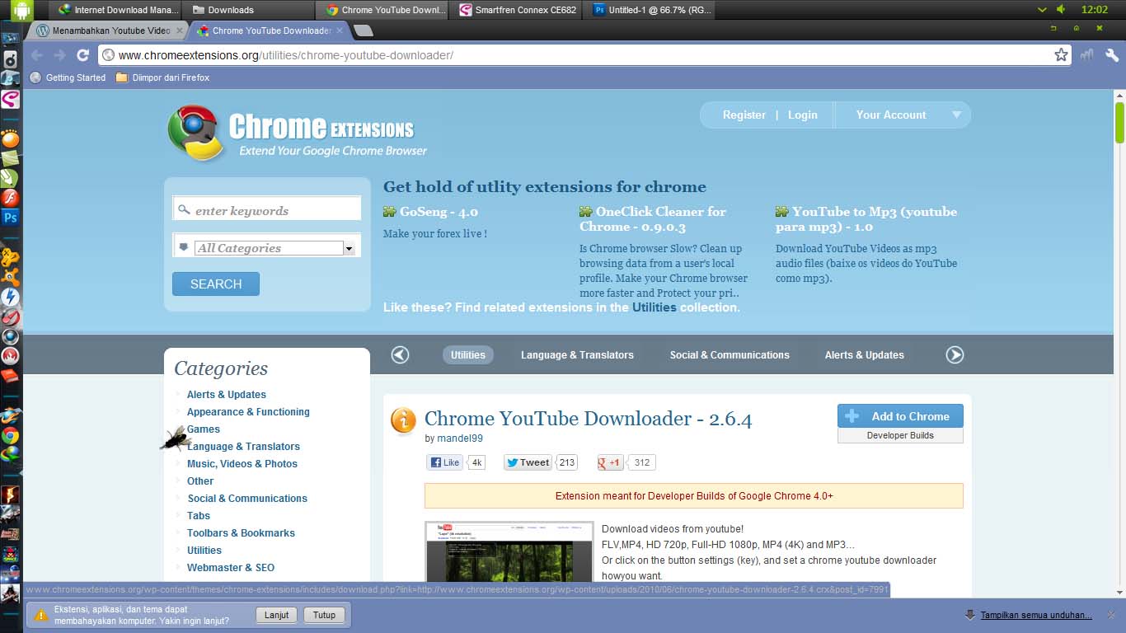Click the browser reload icon
This screenshot has width=1126, height=633.
click(82, 55)
